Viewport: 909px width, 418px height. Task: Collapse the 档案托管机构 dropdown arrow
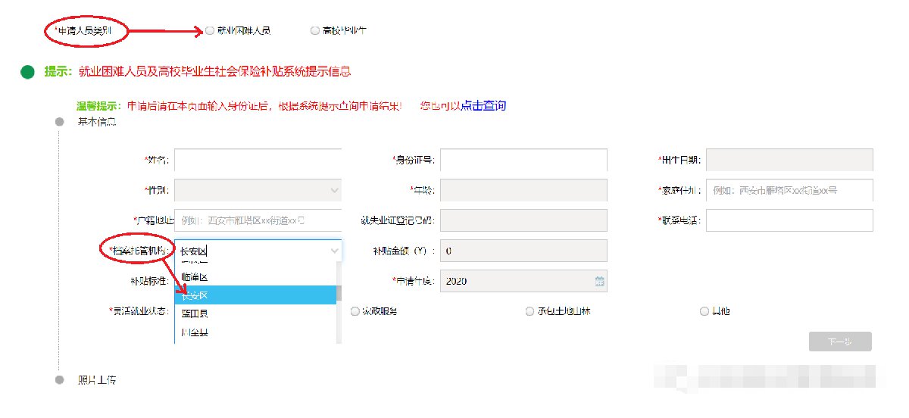(335, 251)
